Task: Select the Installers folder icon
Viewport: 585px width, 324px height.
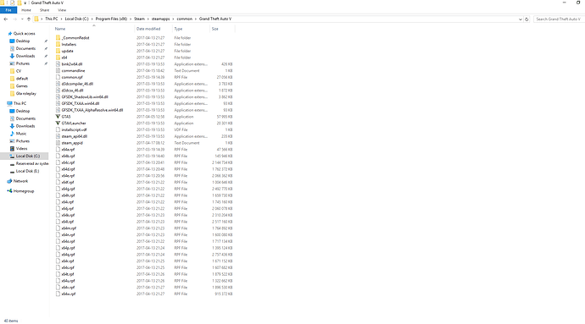Action: [58, 44]
